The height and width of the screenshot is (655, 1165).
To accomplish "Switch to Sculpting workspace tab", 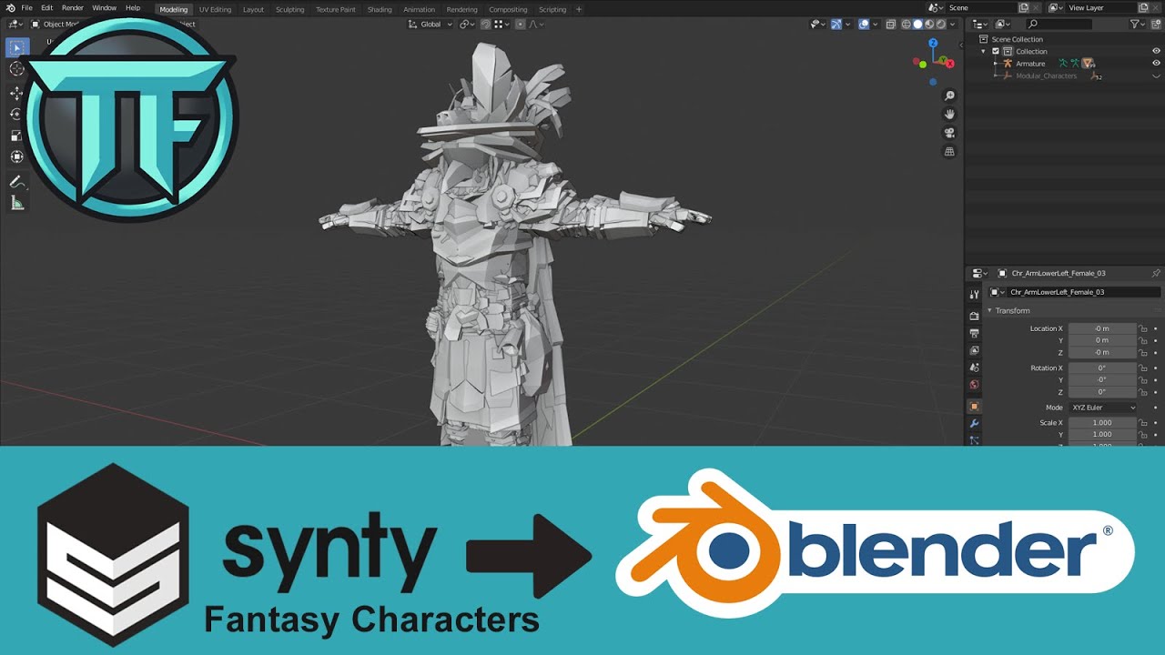I will tap(289, 9).
